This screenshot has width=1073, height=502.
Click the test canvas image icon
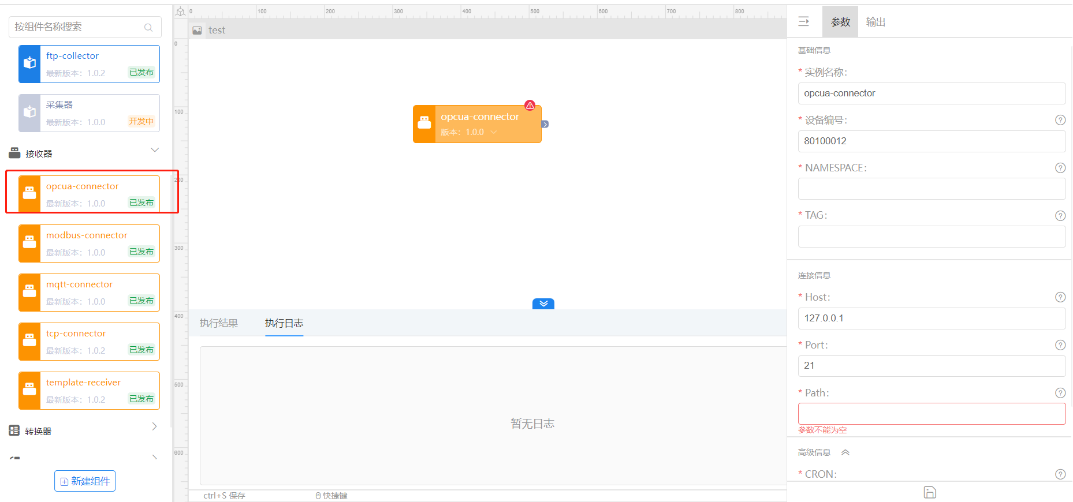click(x=197, y=30)
